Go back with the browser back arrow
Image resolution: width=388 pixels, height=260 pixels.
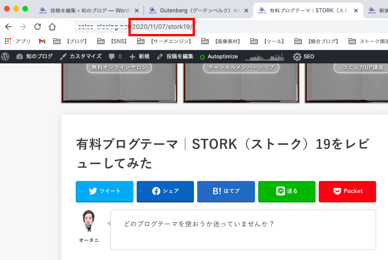click(8, 27)
